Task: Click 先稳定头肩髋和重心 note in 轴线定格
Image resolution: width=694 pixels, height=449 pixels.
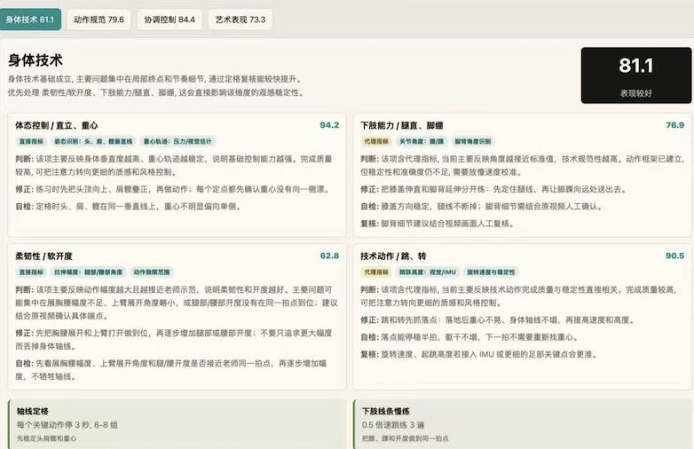Action: (x=46, y=438)
